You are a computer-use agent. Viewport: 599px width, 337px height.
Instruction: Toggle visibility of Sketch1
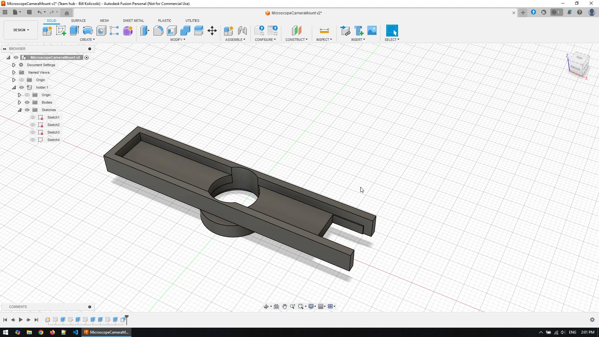pyautogui.click(x=33, y=117)
